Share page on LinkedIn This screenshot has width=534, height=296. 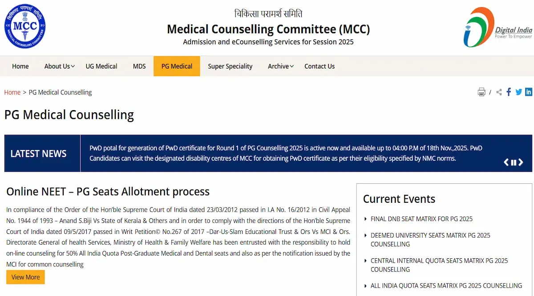[529, 92]
